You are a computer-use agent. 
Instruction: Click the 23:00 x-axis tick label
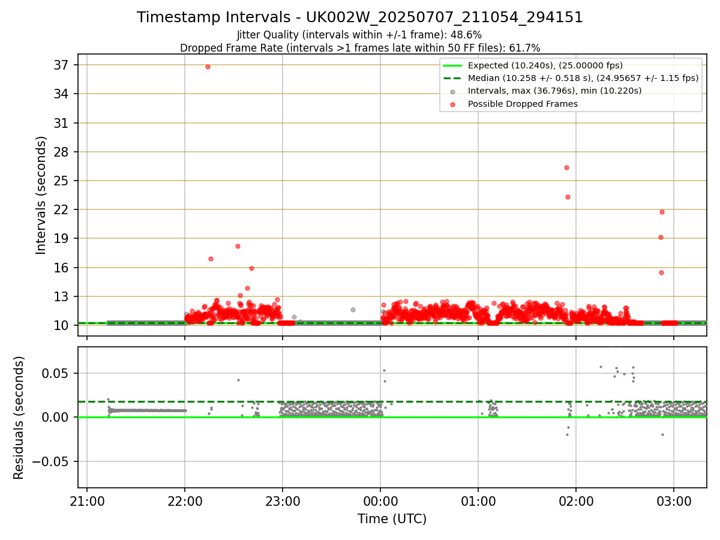[x=283, y=500]
